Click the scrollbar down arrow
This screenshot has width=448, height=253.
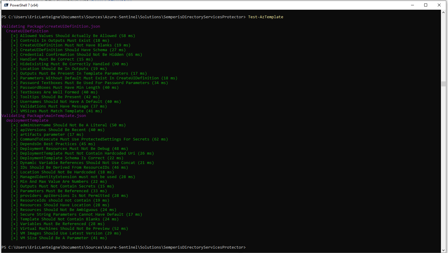(444, 250)
